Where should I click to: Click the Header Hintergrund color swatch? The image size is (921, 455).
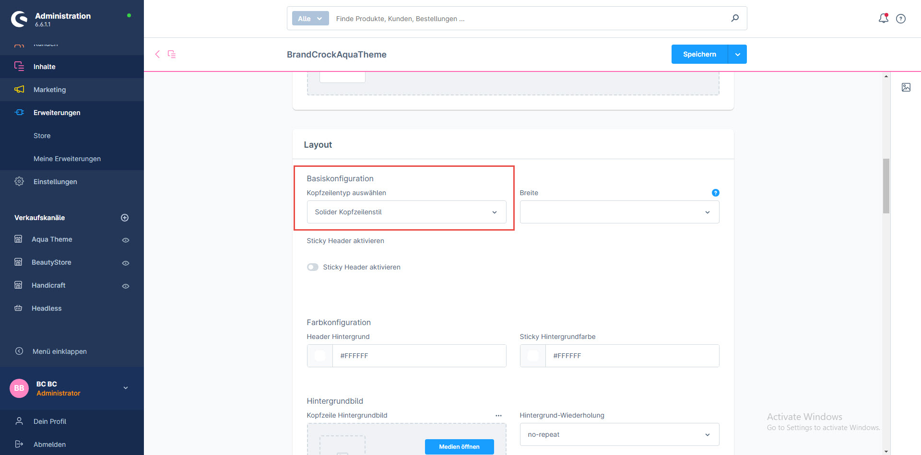(320, 356)
